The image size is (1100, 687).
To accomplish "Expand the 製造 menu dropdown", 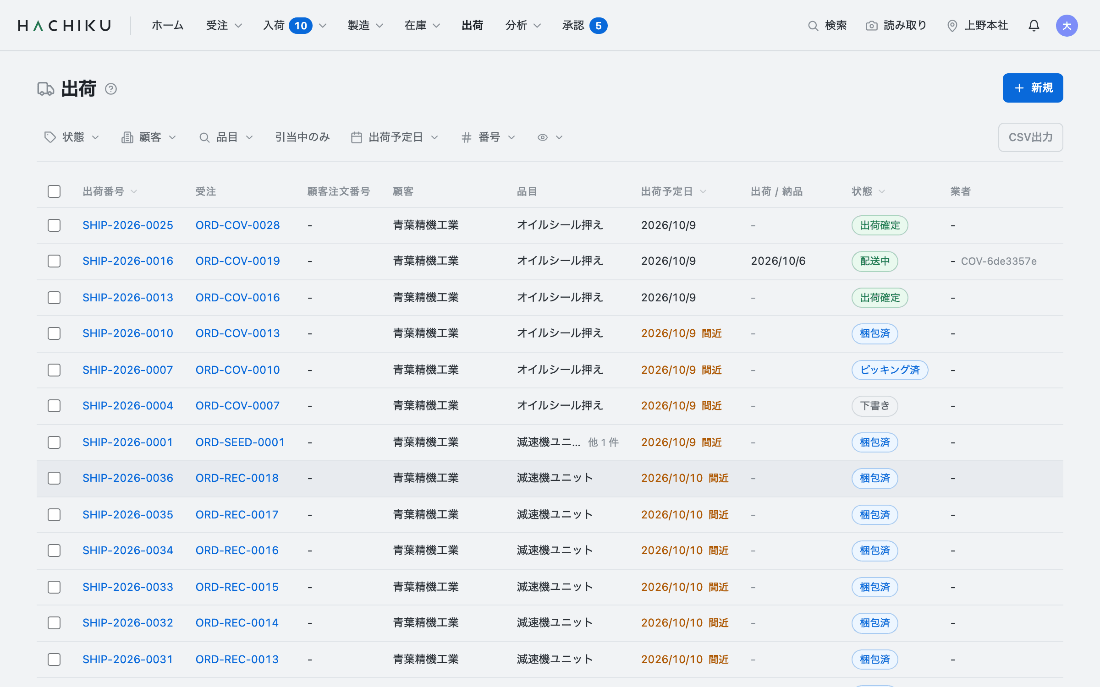I will click(x=366, y=26).
